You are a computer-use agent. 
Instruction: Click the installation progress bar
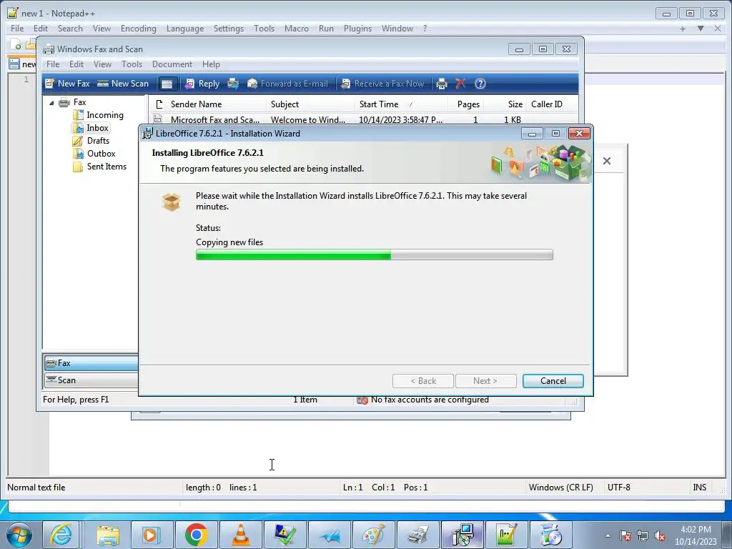point(374,254)
